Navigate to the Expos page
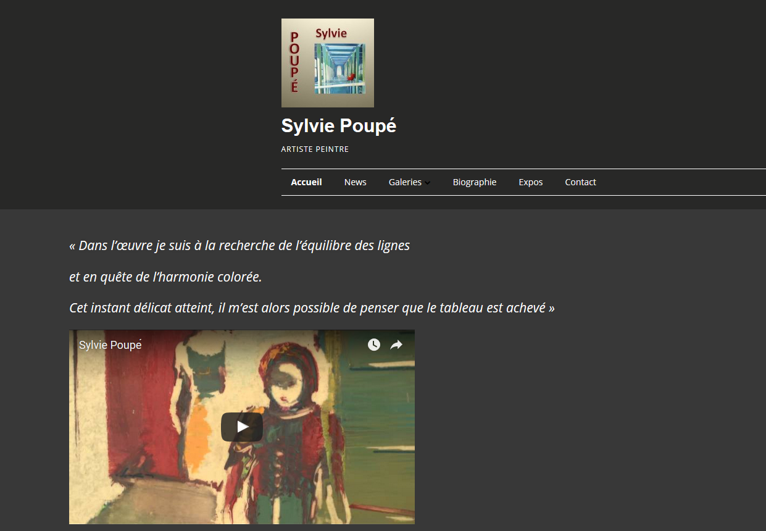Viewport: 766px width, 531px height. point(531,182)
